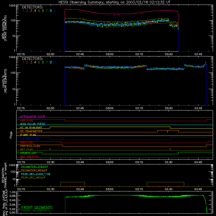Viewport: 216px width, 216px height.
Task: Click the DECIMATION_WEIGHT legend label
Action: pos(34,170)
